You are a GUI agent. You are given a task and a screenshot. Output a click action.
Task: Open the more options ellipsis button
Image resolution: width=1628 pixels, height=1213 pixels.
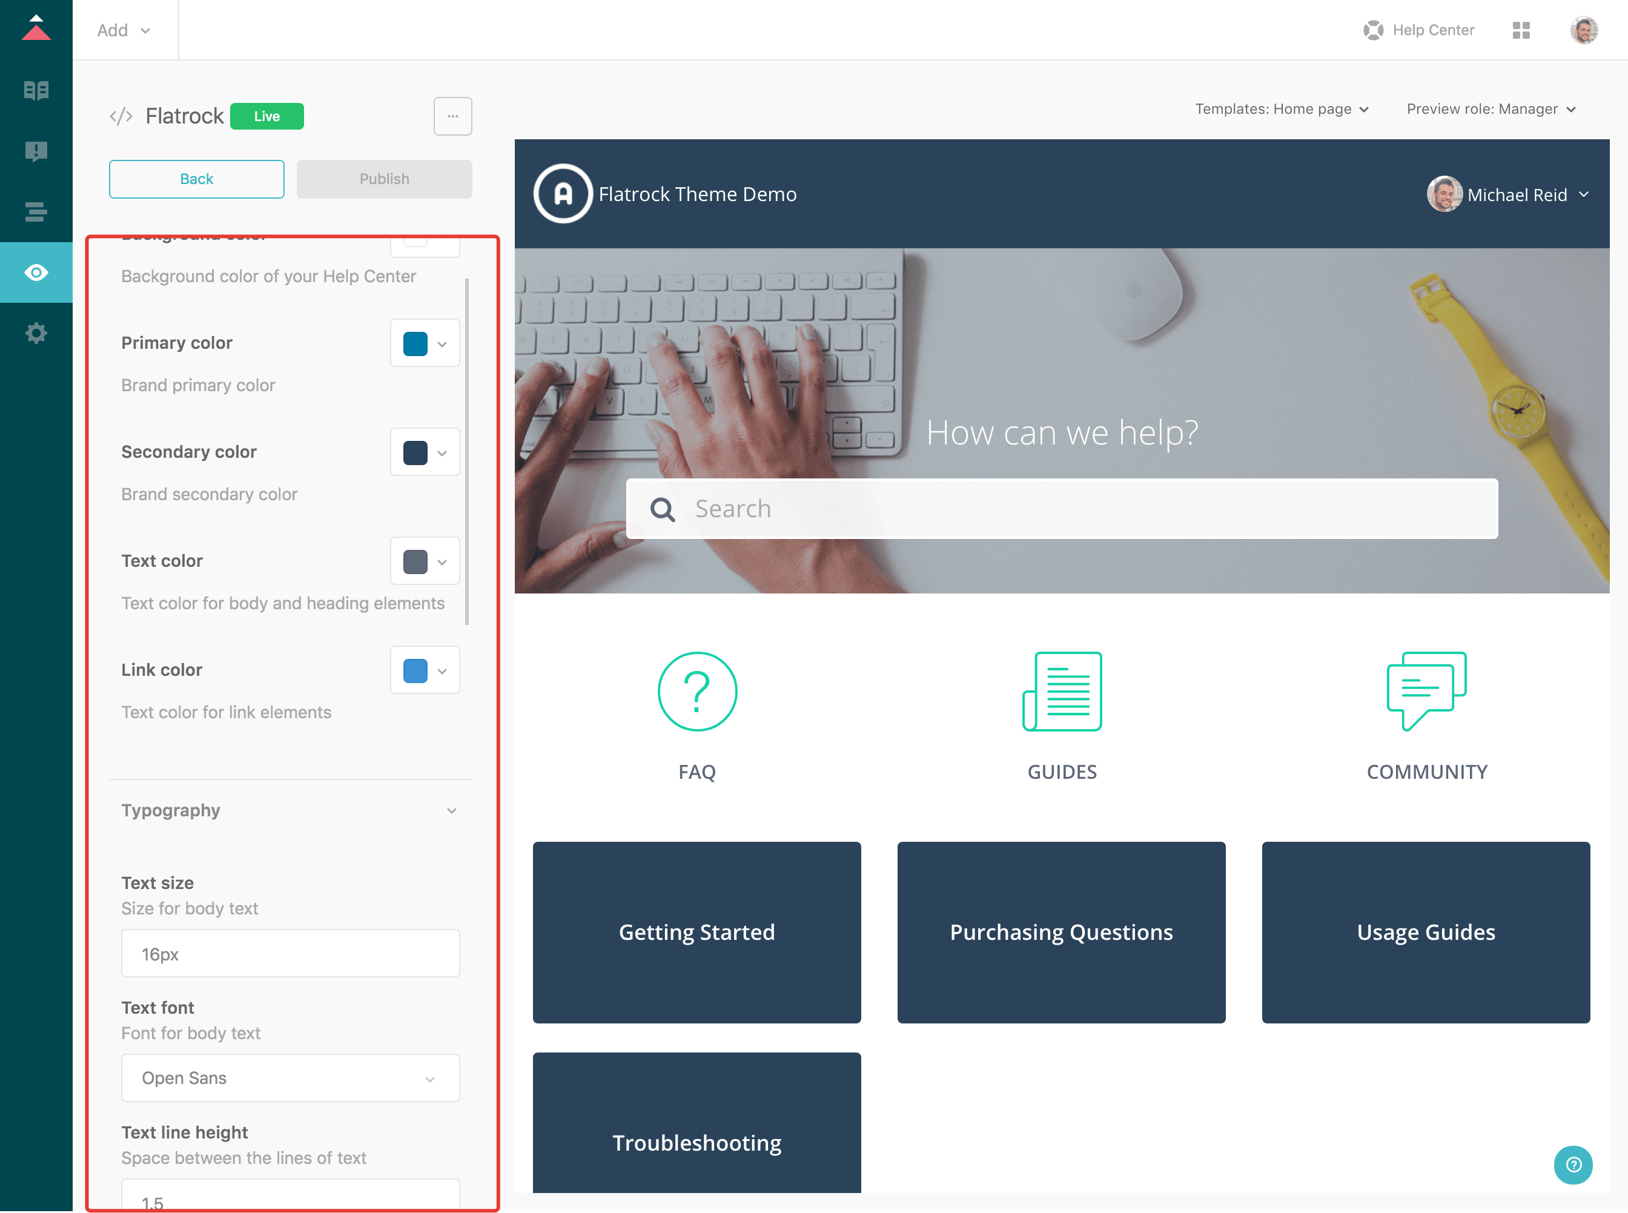[453, 116]
